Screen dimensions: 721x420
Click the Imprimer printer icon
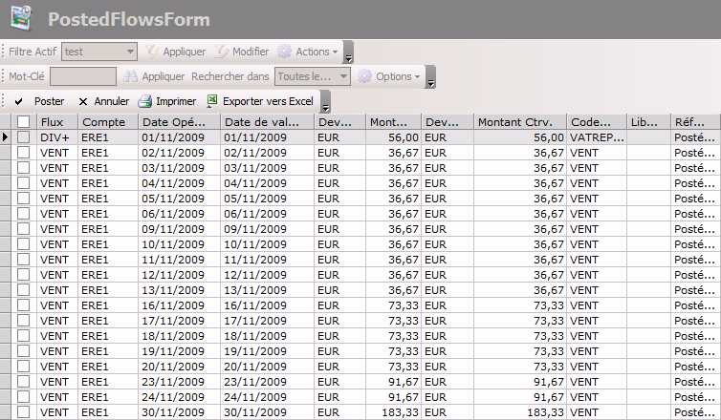[144, 101]
